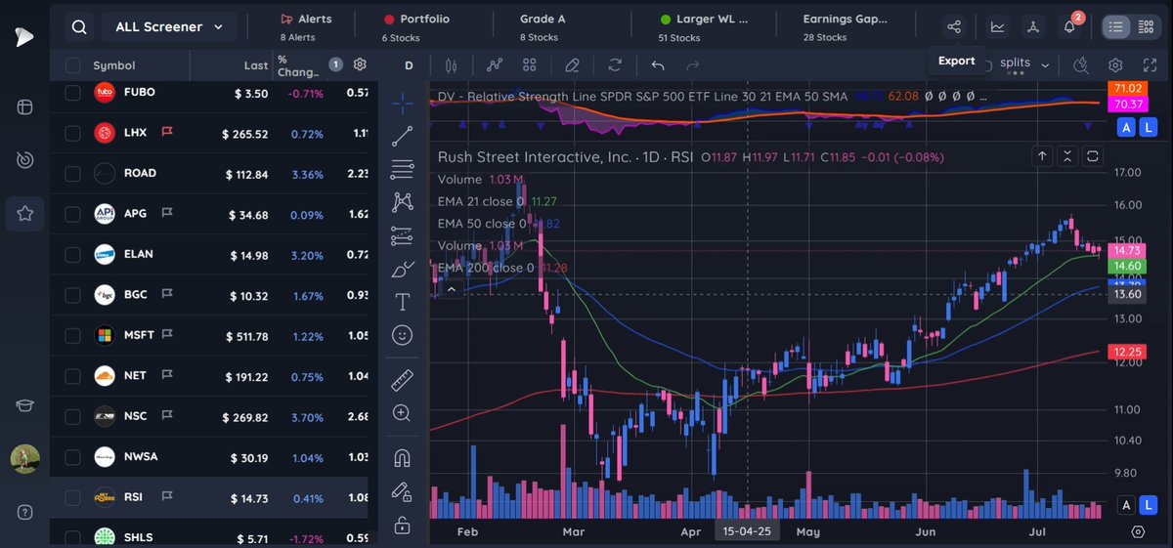Image resolution: width=1173 pixels, height=548 pixels.
Task: Tick the checkbox for MSFT
Action: click(x=72, y=336)
